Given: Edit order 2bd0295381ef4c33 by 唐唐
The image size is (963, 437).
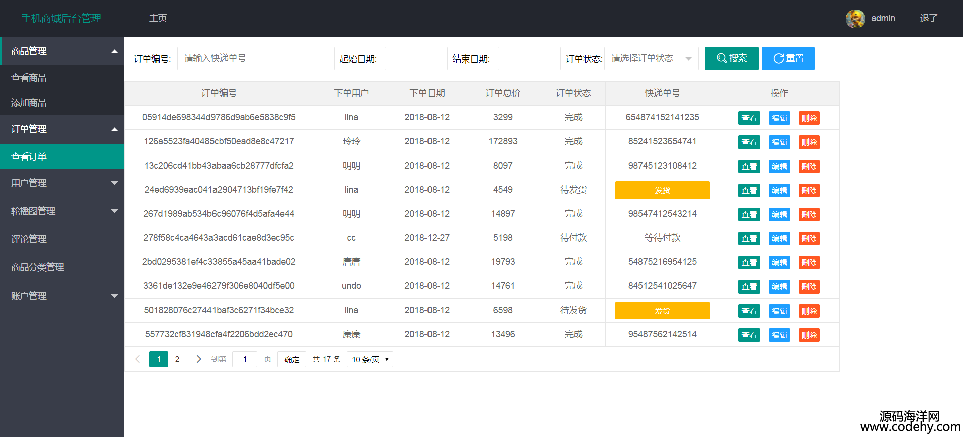Looking at the screenshot, I should tap(779, 262).
